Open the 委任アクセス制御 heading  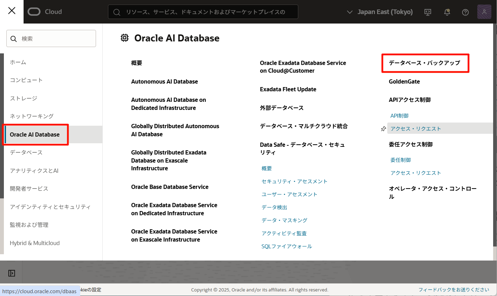[x=411, y=144]
